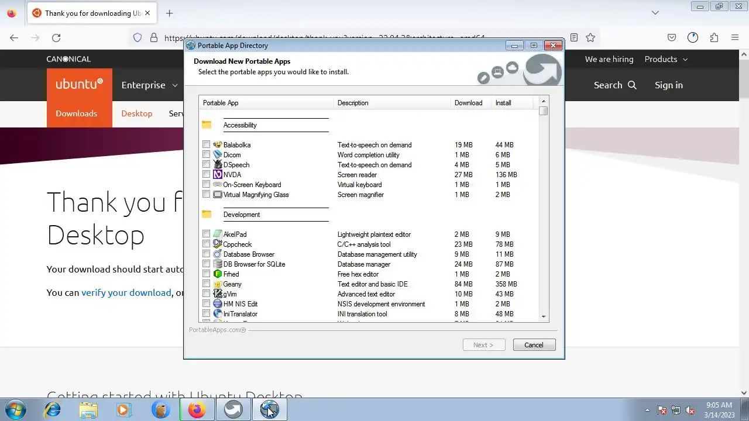Click the Virtual Magnifying Glass icon
This screenshot has height=421, width=749.
point(218,195)
